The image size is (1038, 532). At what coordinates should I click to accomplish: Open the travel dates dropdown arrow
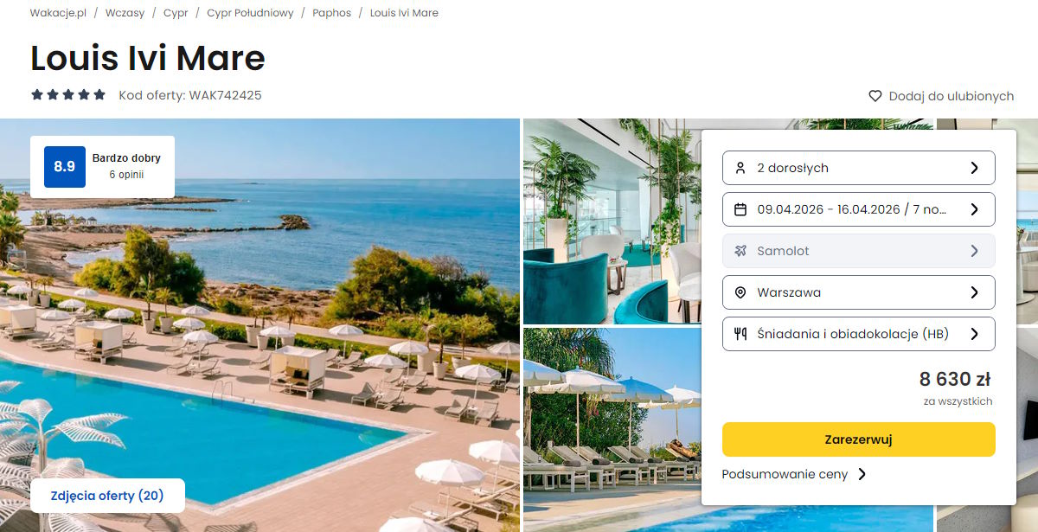pyautogui.click(x=974, y=209)
